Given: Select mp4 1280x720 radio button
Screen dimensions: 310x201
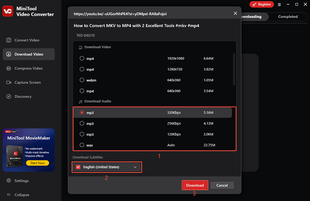Looking at the screenshot, I should click(x=82, y=69).
